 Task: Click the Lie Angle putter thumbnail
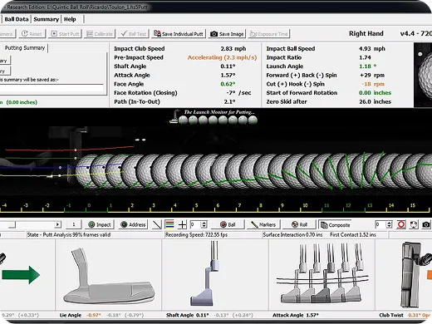tap(109, 276)
